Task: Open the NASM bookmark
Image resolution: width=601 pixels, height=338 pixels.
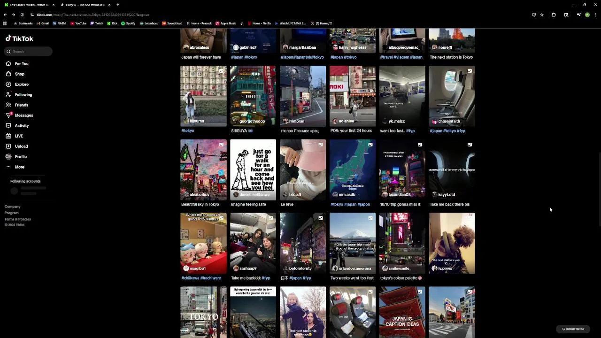Action: (59, 23)
